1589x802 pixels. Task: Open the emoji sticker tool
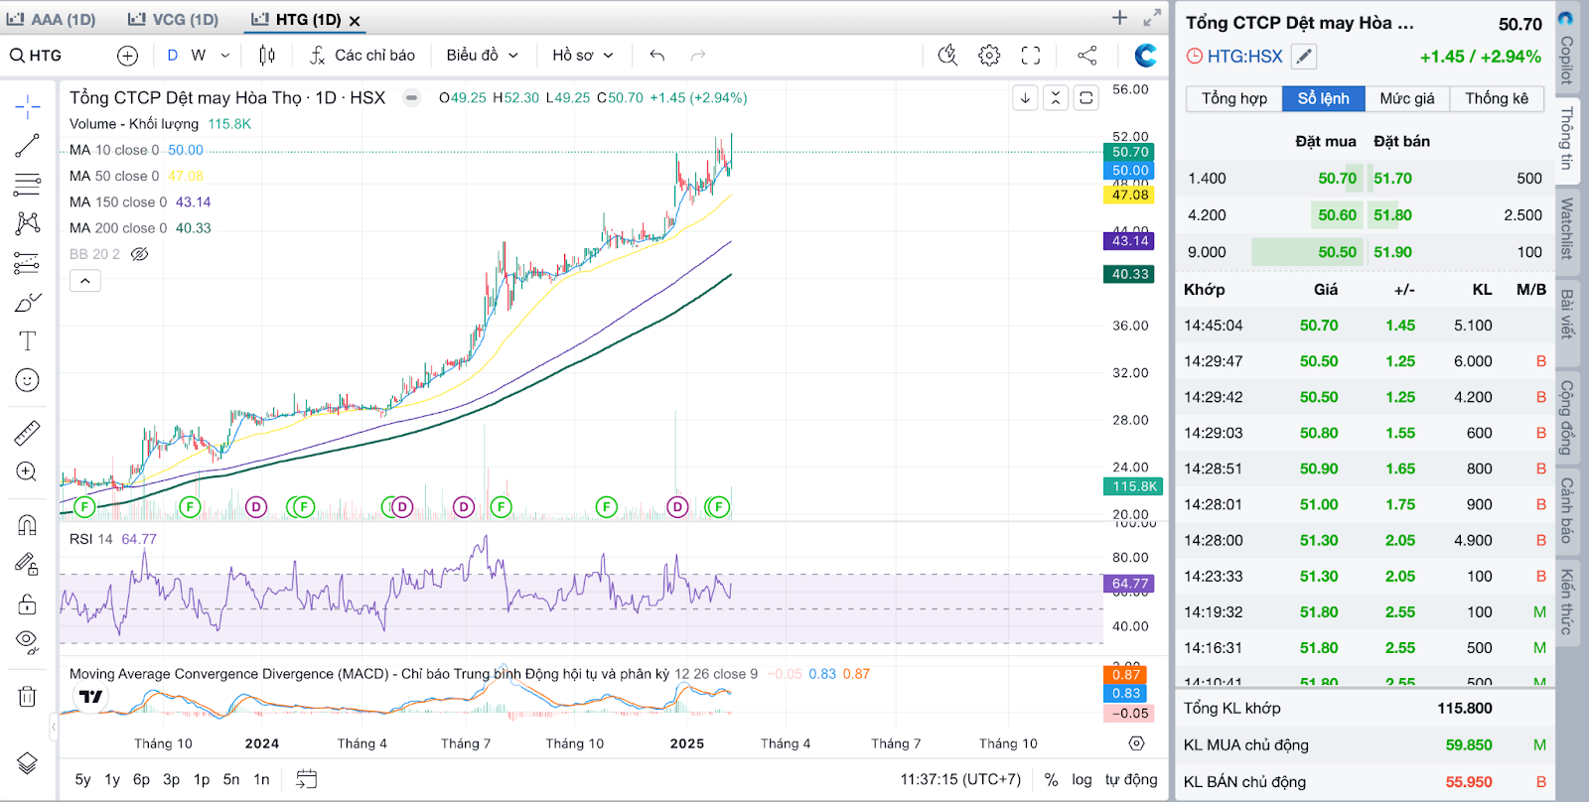27,380
